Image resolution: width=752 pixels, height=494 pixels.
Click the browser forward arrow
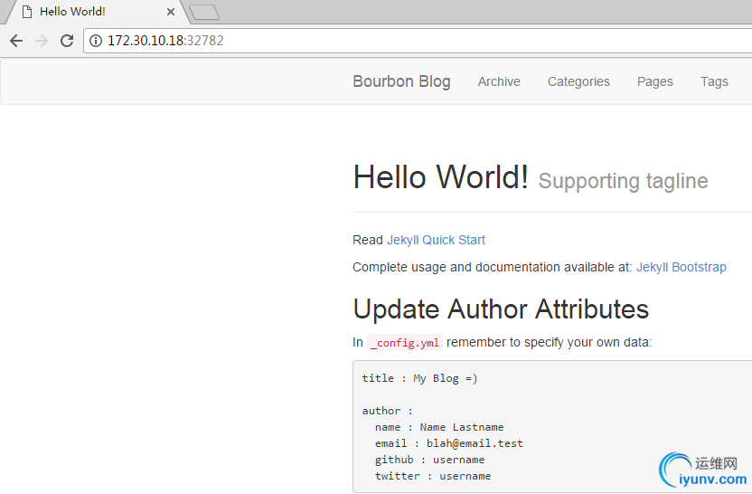pyautogui.click(x=42, y=41)
